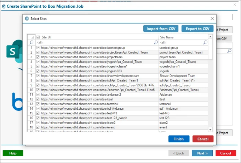Click Shoviv logo in migration job title bar
This screenshot has height=163, width=241.
click(4, 6)
